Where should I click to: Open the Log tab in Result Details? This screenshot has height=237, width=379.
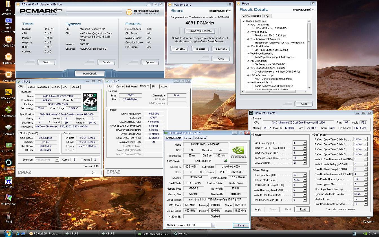point(266,16)
